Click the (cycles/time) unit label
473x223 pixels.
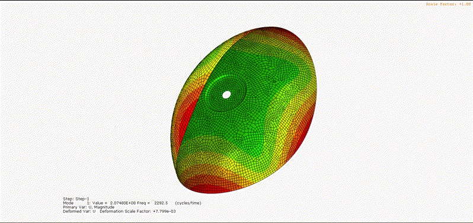[188, 203]
